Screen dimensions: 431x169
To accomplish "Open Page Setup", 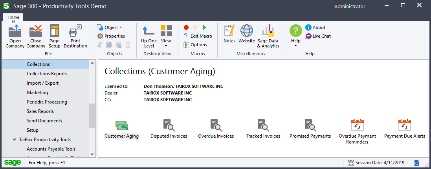I will (55, 36).
